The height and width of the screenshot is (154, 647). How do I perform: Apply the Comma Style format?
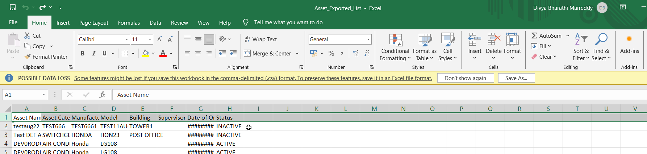tap(342, 53)
